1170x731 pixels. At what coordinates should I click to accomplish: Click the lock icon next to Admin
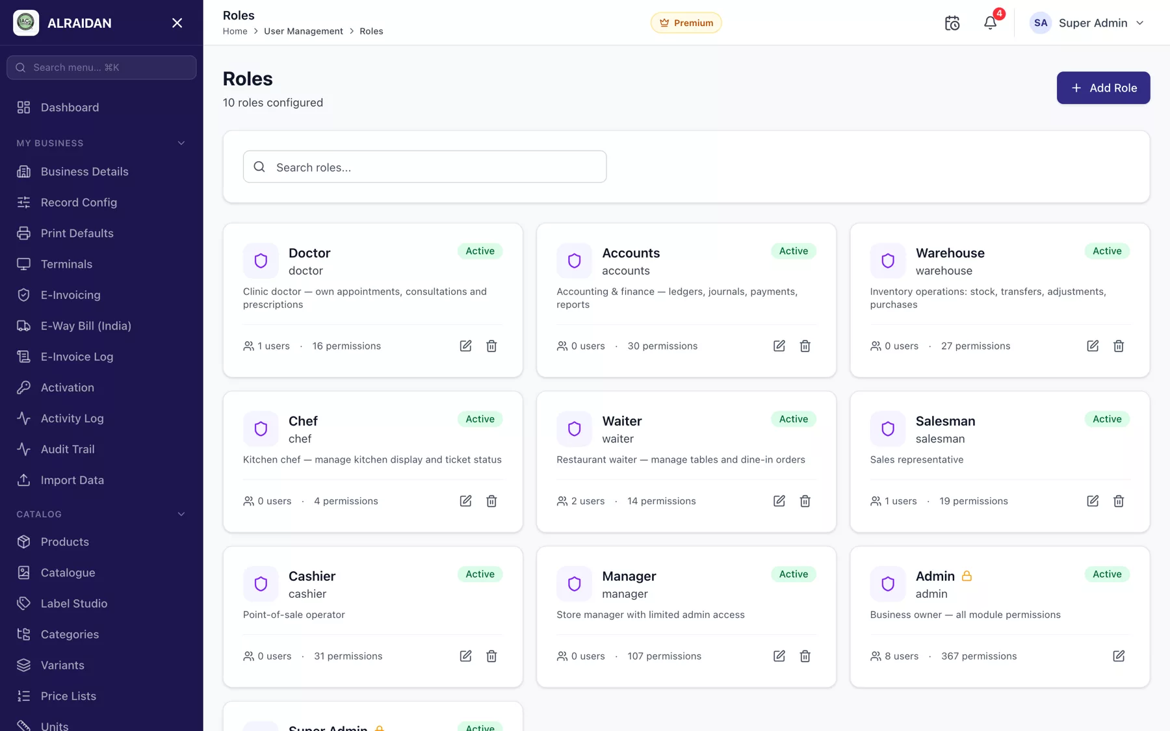tap(967, 576)
